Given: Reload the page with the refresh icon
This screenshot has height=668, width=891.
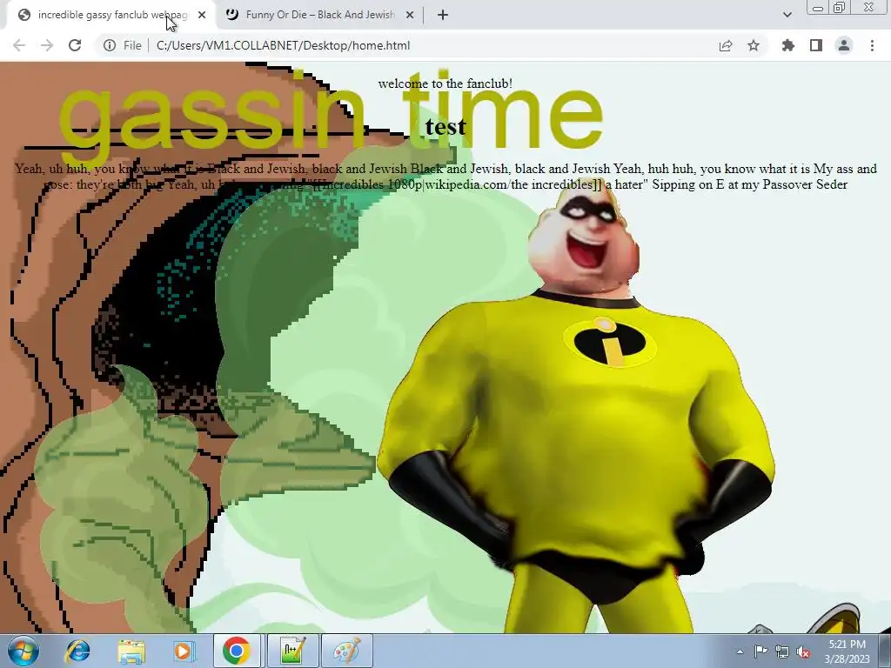Looking at the screenshot, I should coord(75,45).
